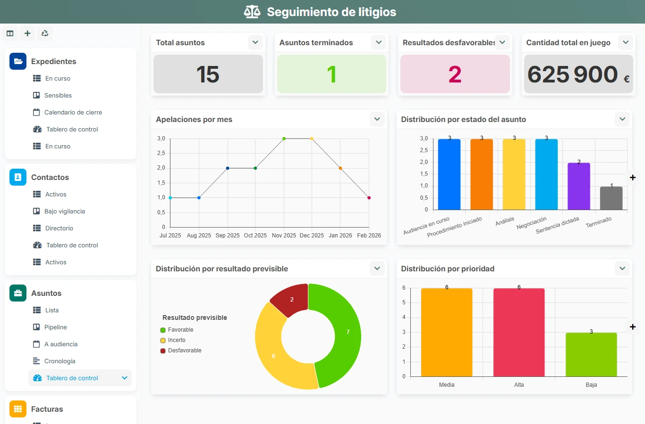The height and width of the screenshot is (424, 645).
Task: Click the 625 900 € amount tile
Action: click(578, 74)
